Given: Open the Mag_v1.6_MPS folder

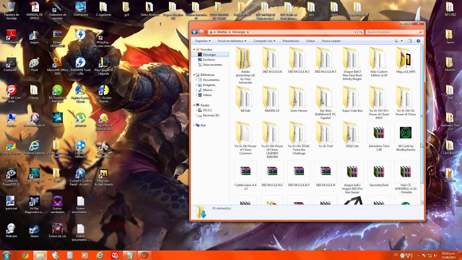Looking at the screenshot, I should (x=406, y=60).
